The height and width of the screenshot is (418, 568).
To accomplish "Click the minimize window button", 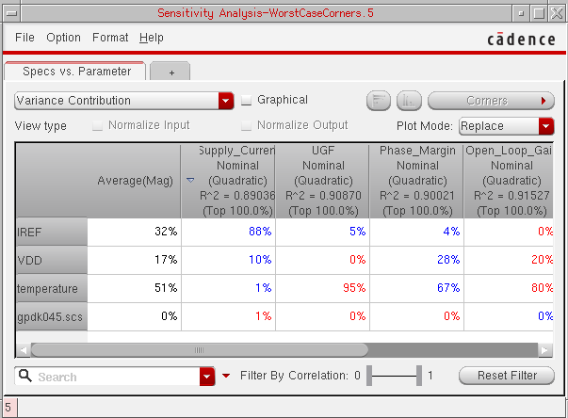I will point(521,14).
